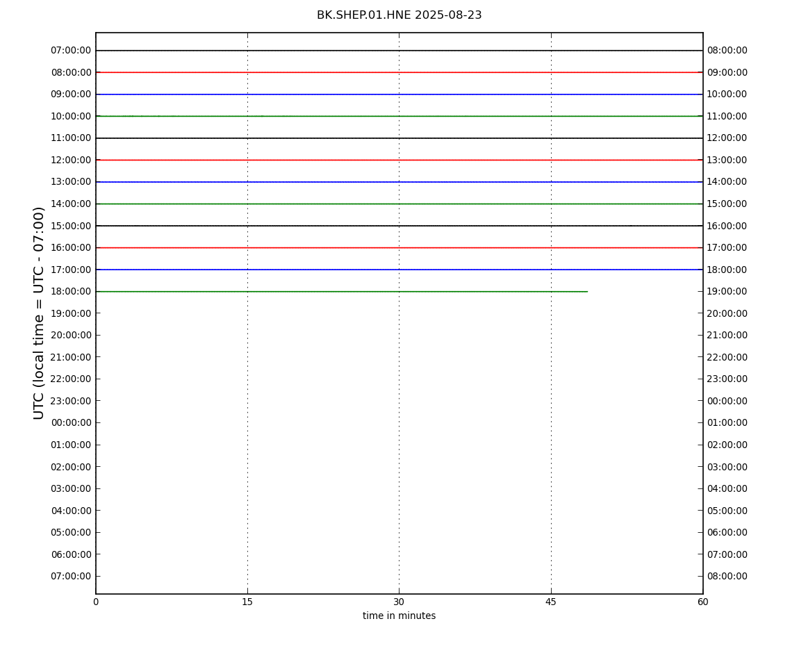Click the right-axis label 03:00:00
Image resolution: width=799 pixels, height=660 pixels.
tap(727, 467)
